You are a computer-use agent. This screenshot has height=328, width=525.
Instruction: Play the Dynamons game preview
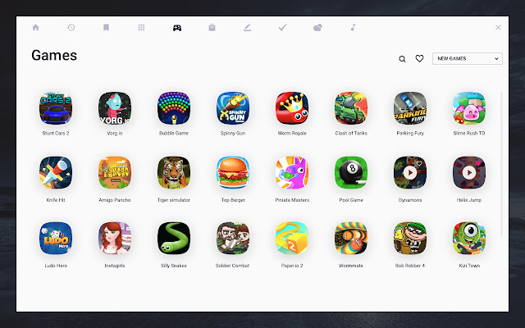coord(410,173)
